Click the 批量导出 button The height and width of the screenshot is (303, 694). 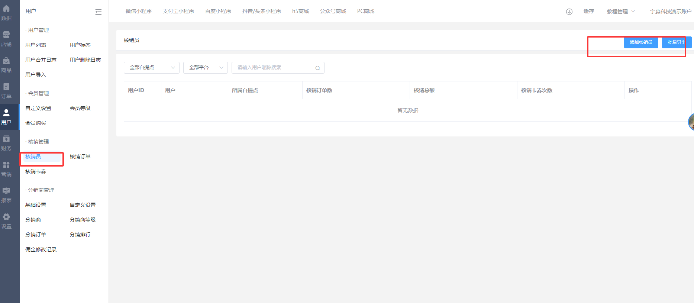677,42
